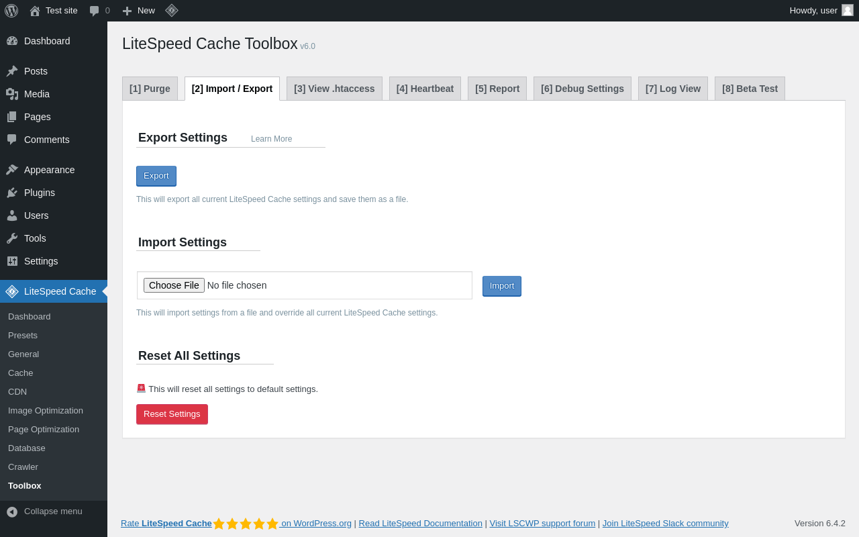
Task: Switch to the Purge tab
Action: coord(150,89)
